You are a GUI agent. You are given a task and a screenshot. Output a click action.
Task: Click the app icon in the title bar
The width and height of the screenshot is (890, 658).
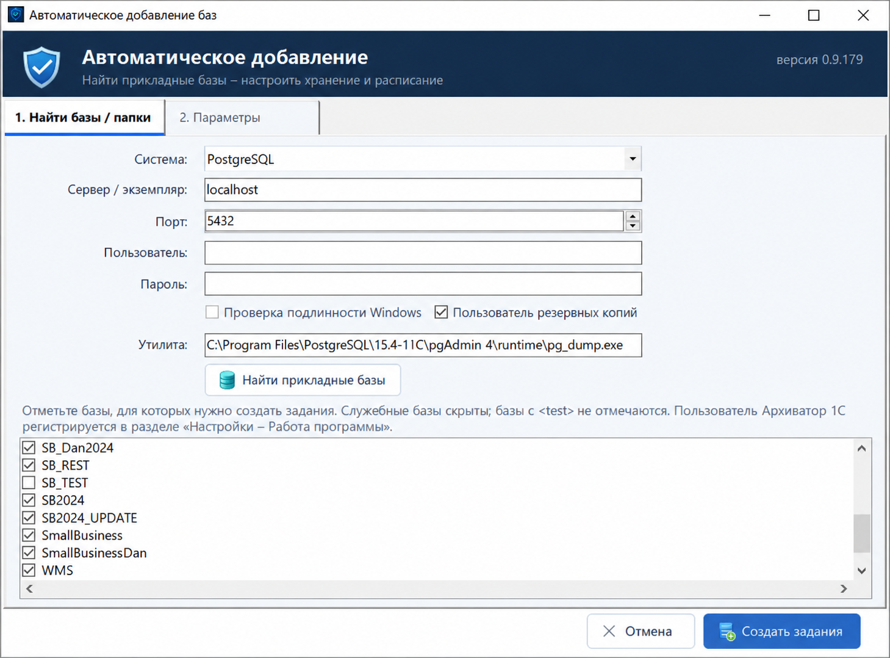tap(15, 15)
